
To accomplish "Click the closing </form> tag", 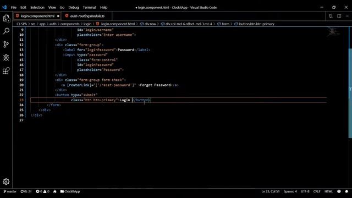I will pos(54,105).
